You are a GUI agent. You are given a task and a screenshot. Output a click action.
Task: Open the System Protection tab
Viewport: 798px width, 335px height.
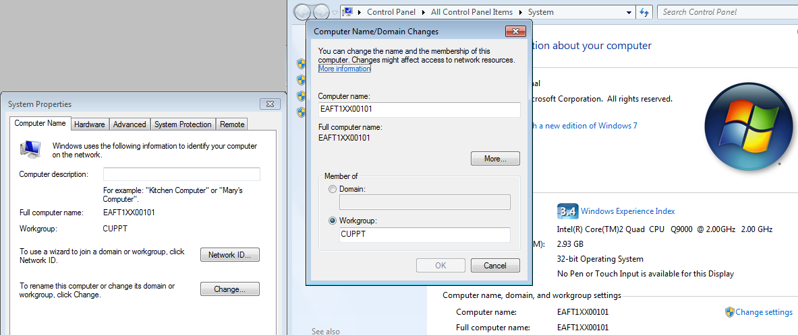coord(183,124)
